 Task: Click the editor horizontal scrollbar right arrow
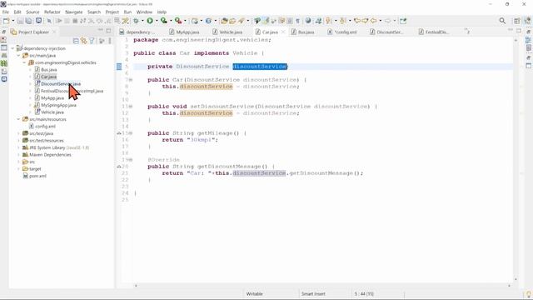(x=509, y=286)
